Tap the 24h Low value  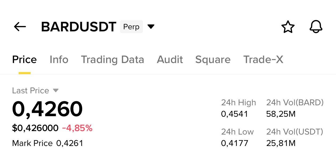tap(234, 143)
